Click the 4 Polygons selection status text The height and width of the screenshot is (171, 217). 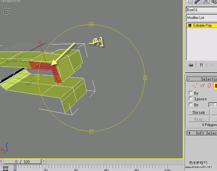(x=209, y=125)
